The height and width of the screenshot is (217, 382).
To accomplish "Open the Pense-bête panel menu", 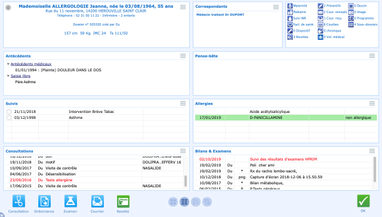I will click(372, 56).
